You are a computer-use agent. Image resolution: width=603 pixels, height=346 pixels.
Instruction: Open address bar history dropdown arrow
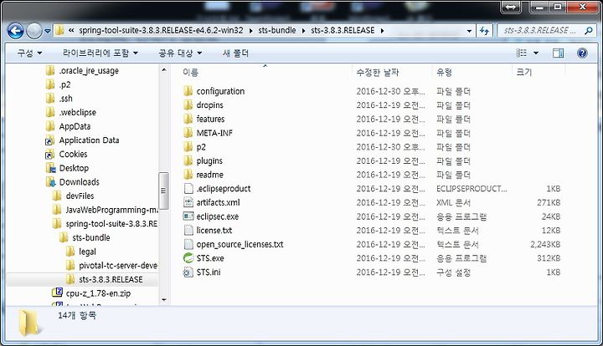(x=469, y=31)
